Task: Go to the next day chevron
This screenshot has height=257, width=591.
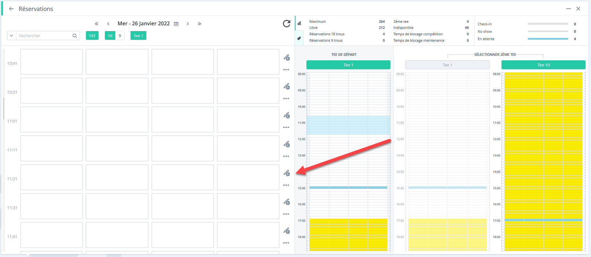Action: coord(188,24)
